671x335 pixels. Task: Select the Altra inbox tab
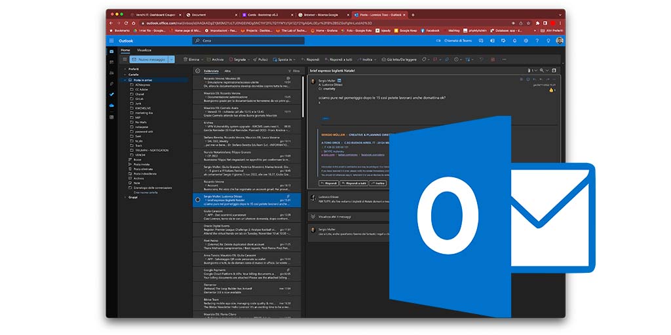(227, 71)
